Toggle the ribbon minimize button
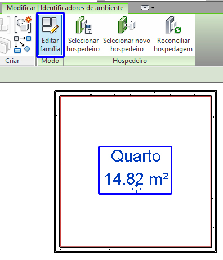Screen dimensions: 223x260 click(x=145, y=8)
